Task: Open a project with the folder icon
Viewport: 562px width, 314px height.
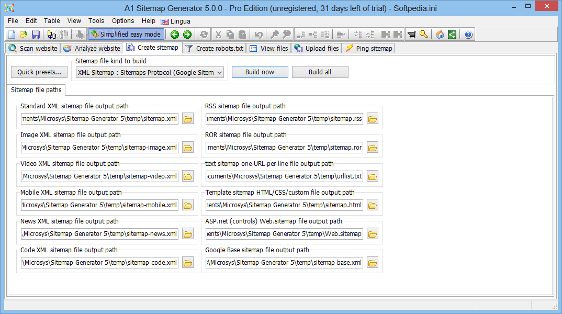Action: pyautogui.click(x=24, y=35)
